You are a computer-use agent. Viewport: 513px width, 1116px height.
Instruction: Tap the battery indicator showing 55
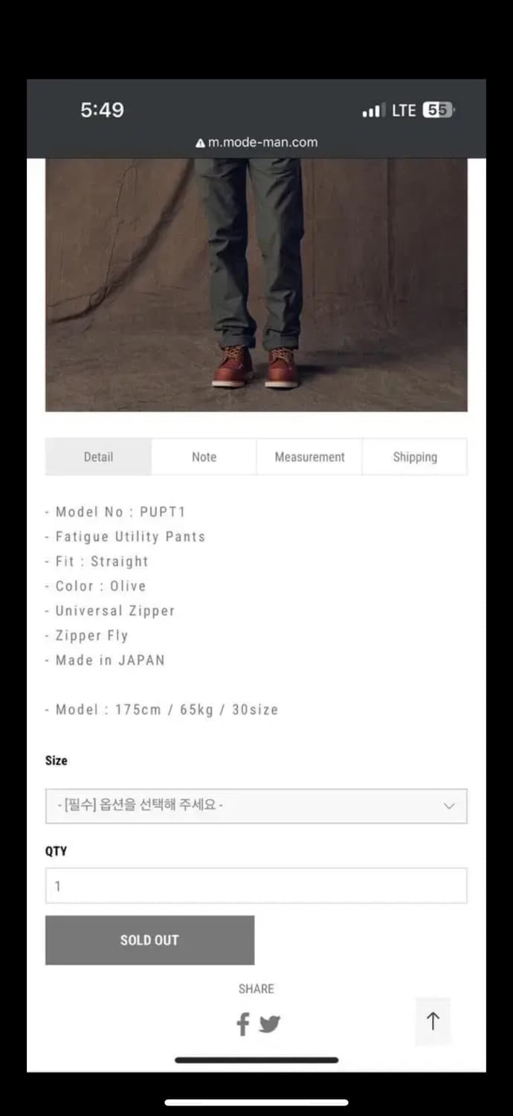(x=438, y=110)
